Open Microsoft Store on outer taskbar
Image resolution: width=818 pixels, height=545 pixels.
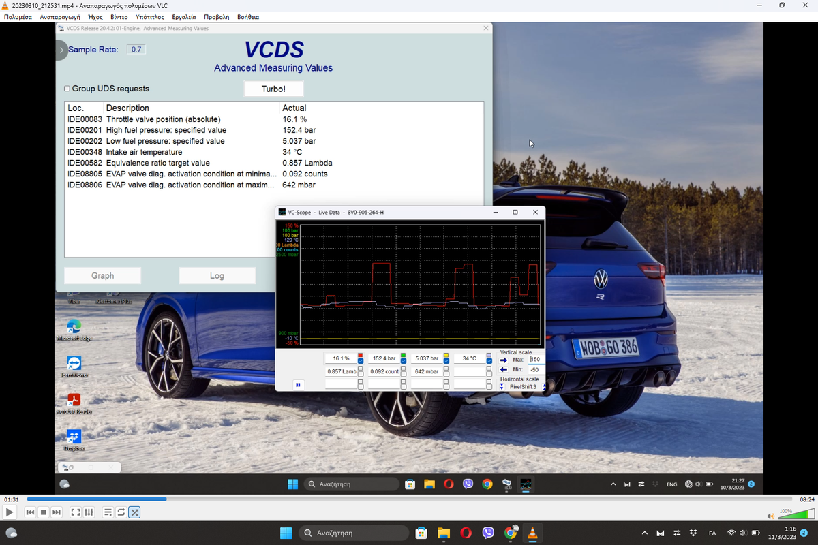[x=421, y=533]
